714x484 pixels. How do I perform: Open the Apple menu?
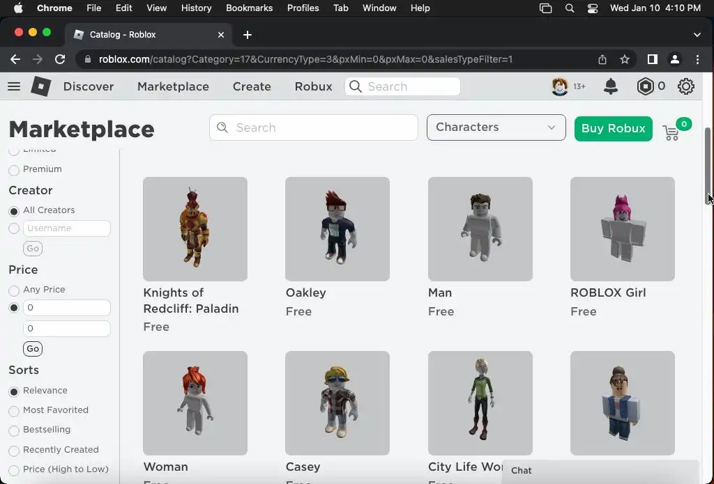click(x=18, y=8)
